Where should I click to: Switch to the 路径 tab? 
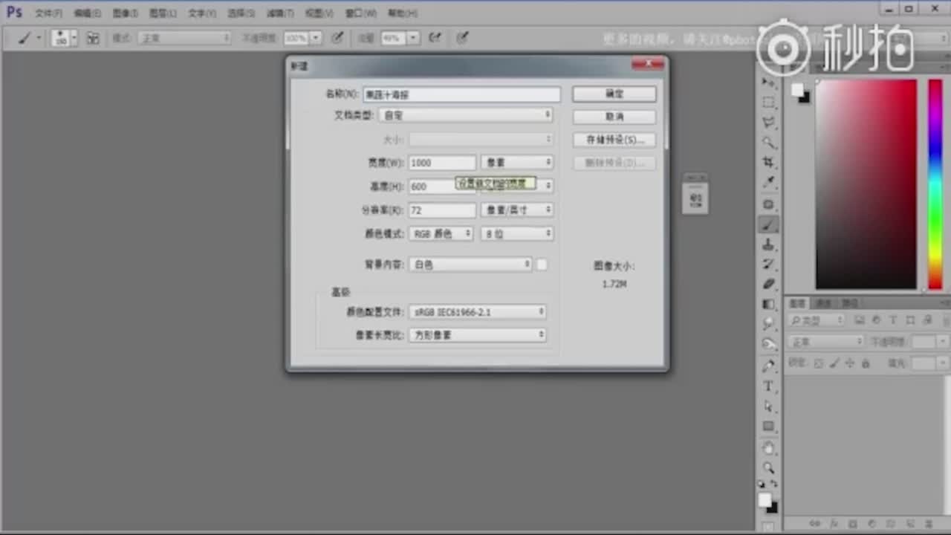(x=851, y=303)
